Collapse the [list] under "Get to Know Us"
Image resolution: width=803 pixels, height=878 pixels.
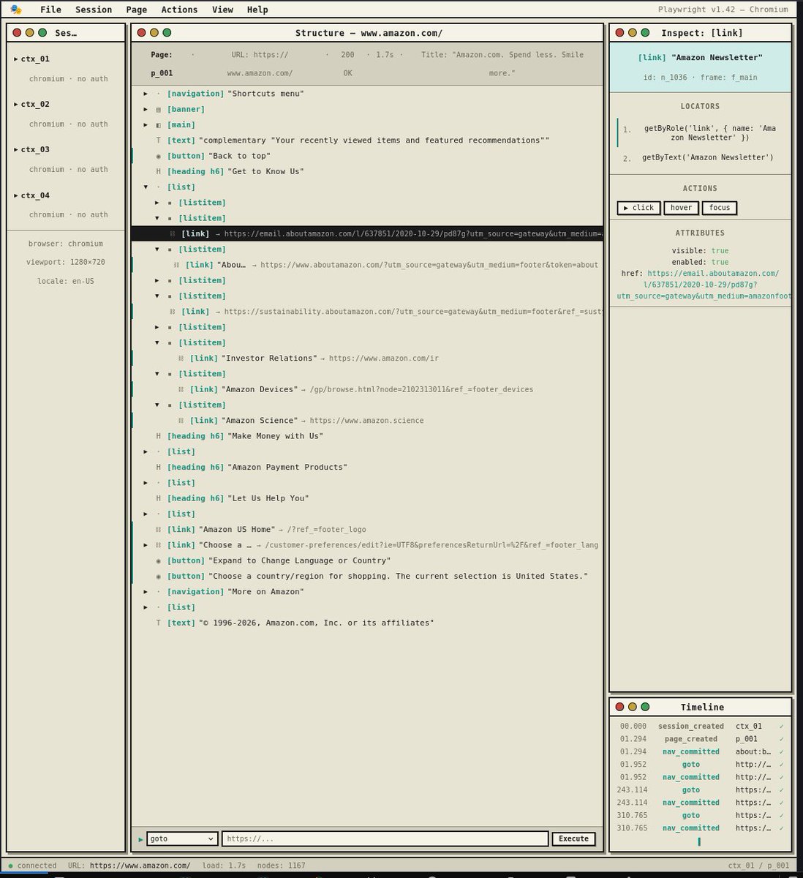point(146,187)
